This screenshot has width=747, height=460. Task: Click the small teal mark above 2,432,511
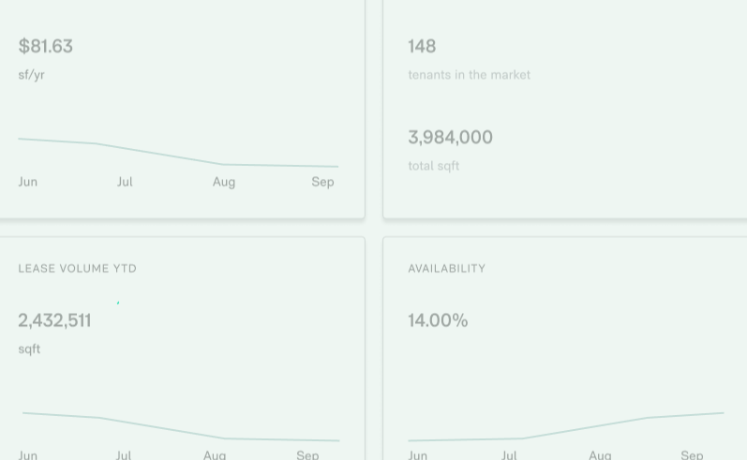click(118, 303)
